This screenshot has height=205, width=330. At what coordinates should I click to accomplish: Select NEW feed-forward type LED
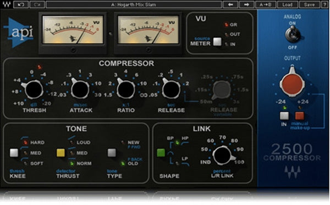pyautogui.click(x=123, y=142)
